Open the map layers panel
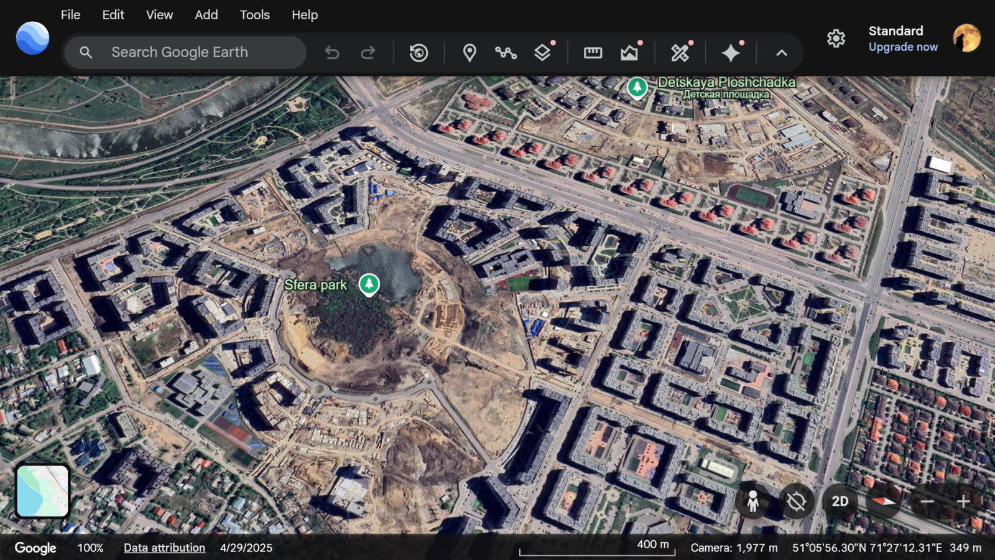995x560 pixels. tap(542, 53)
